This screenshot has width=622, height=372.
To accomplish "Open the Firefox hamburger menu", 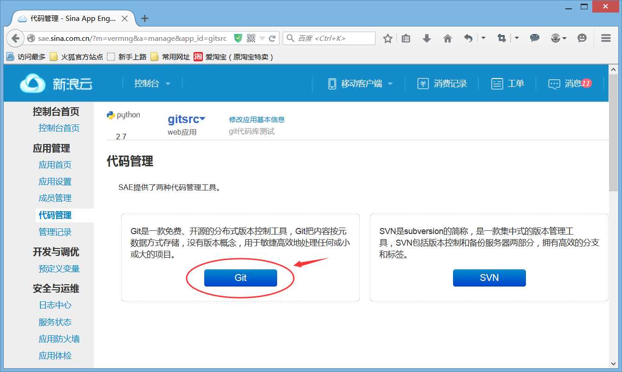I will [605, 38].
